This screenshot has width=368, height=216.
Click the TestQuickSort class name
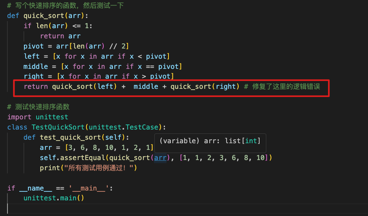[58, 127]
